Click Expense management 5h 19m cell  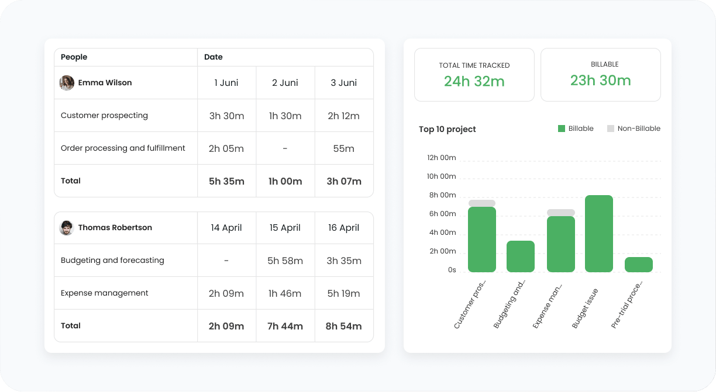pyautogui.click(x=344, y=293)
